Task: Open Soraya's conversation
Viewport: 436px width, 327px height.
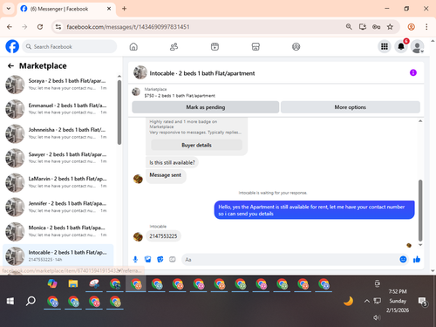Action: pyautogui.click(x=58, y=85)
